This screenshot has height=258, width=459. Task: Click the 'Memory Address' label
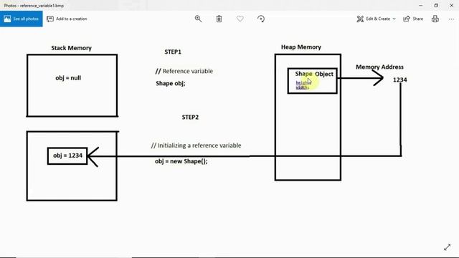379,67
